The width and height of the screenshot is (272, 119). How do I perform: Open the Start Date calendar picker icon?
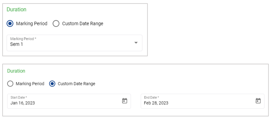point(125,101)
